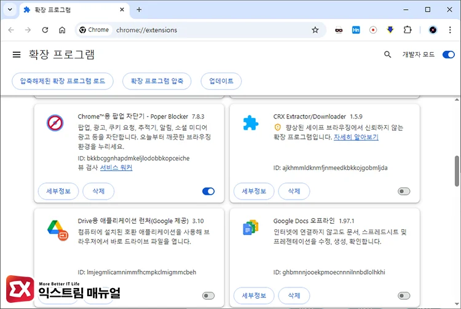Click 압축해제된 확장 프로그램 로드 button
Image resolution: width=461 pixels, height=309 pixels.
63,81
